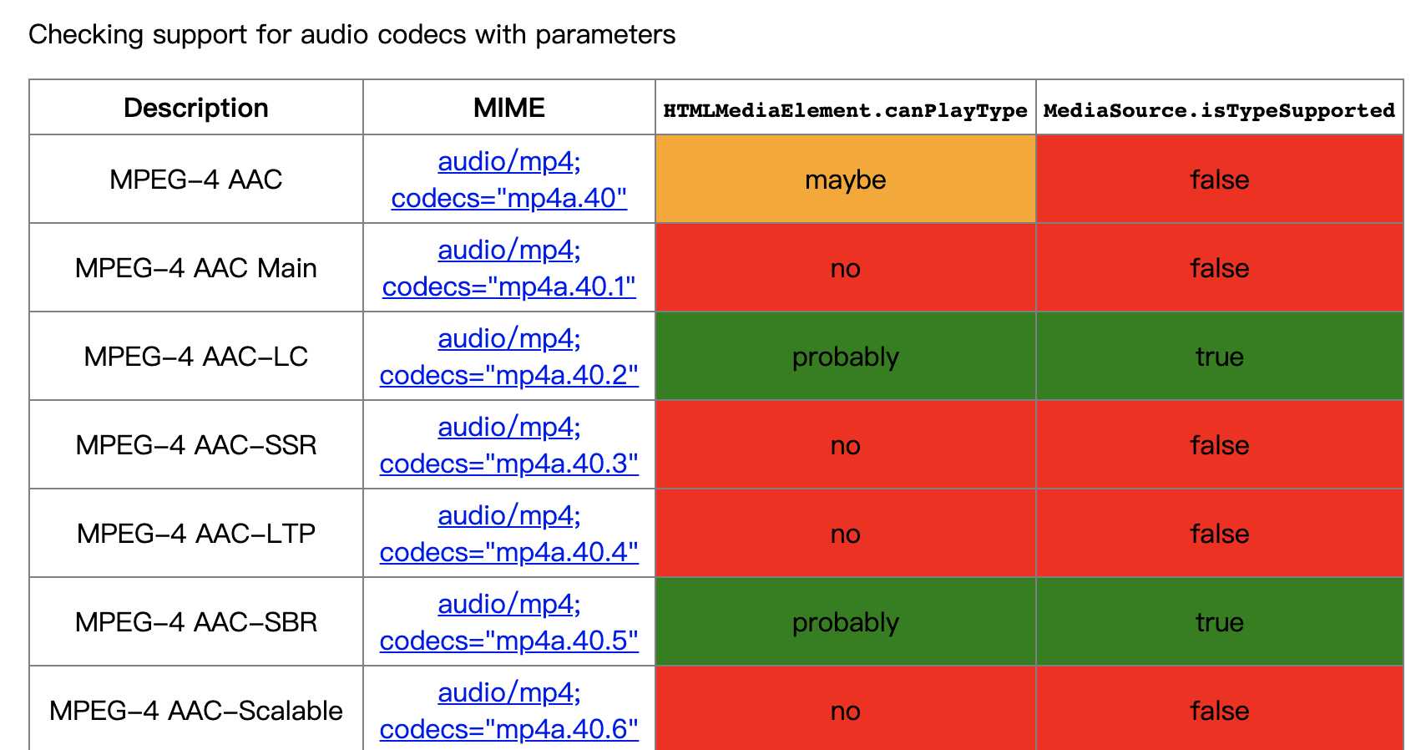Click the page heading about audio codecs
This screenshot has width=1416, height=750.
tap(351, 34)
